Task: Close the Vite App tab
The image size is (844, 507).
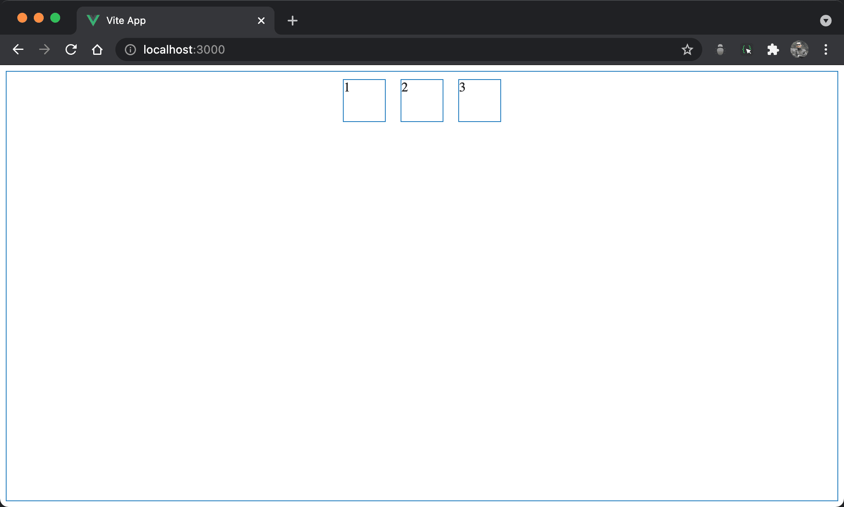Action: 261,21
